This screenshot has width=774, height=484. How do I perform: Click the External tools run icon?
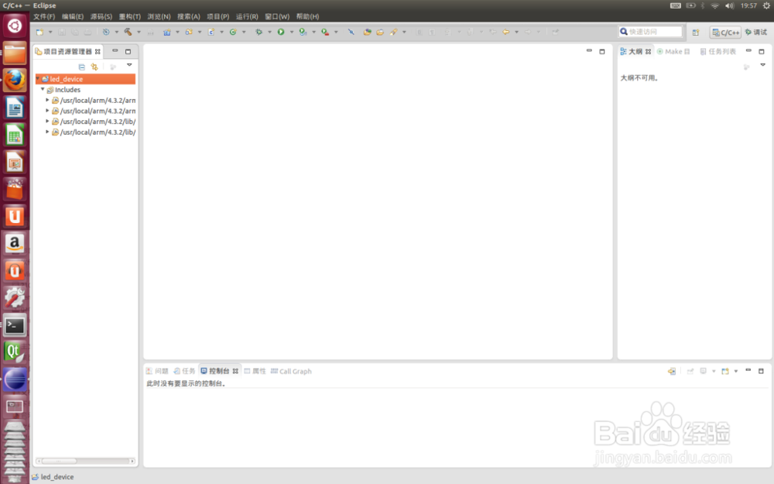(325, 32)
